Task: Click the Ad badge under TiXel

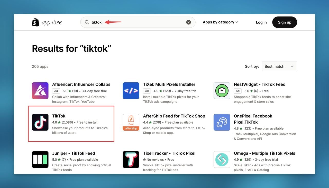Action: pyautogui.click(x=147, y=91)
